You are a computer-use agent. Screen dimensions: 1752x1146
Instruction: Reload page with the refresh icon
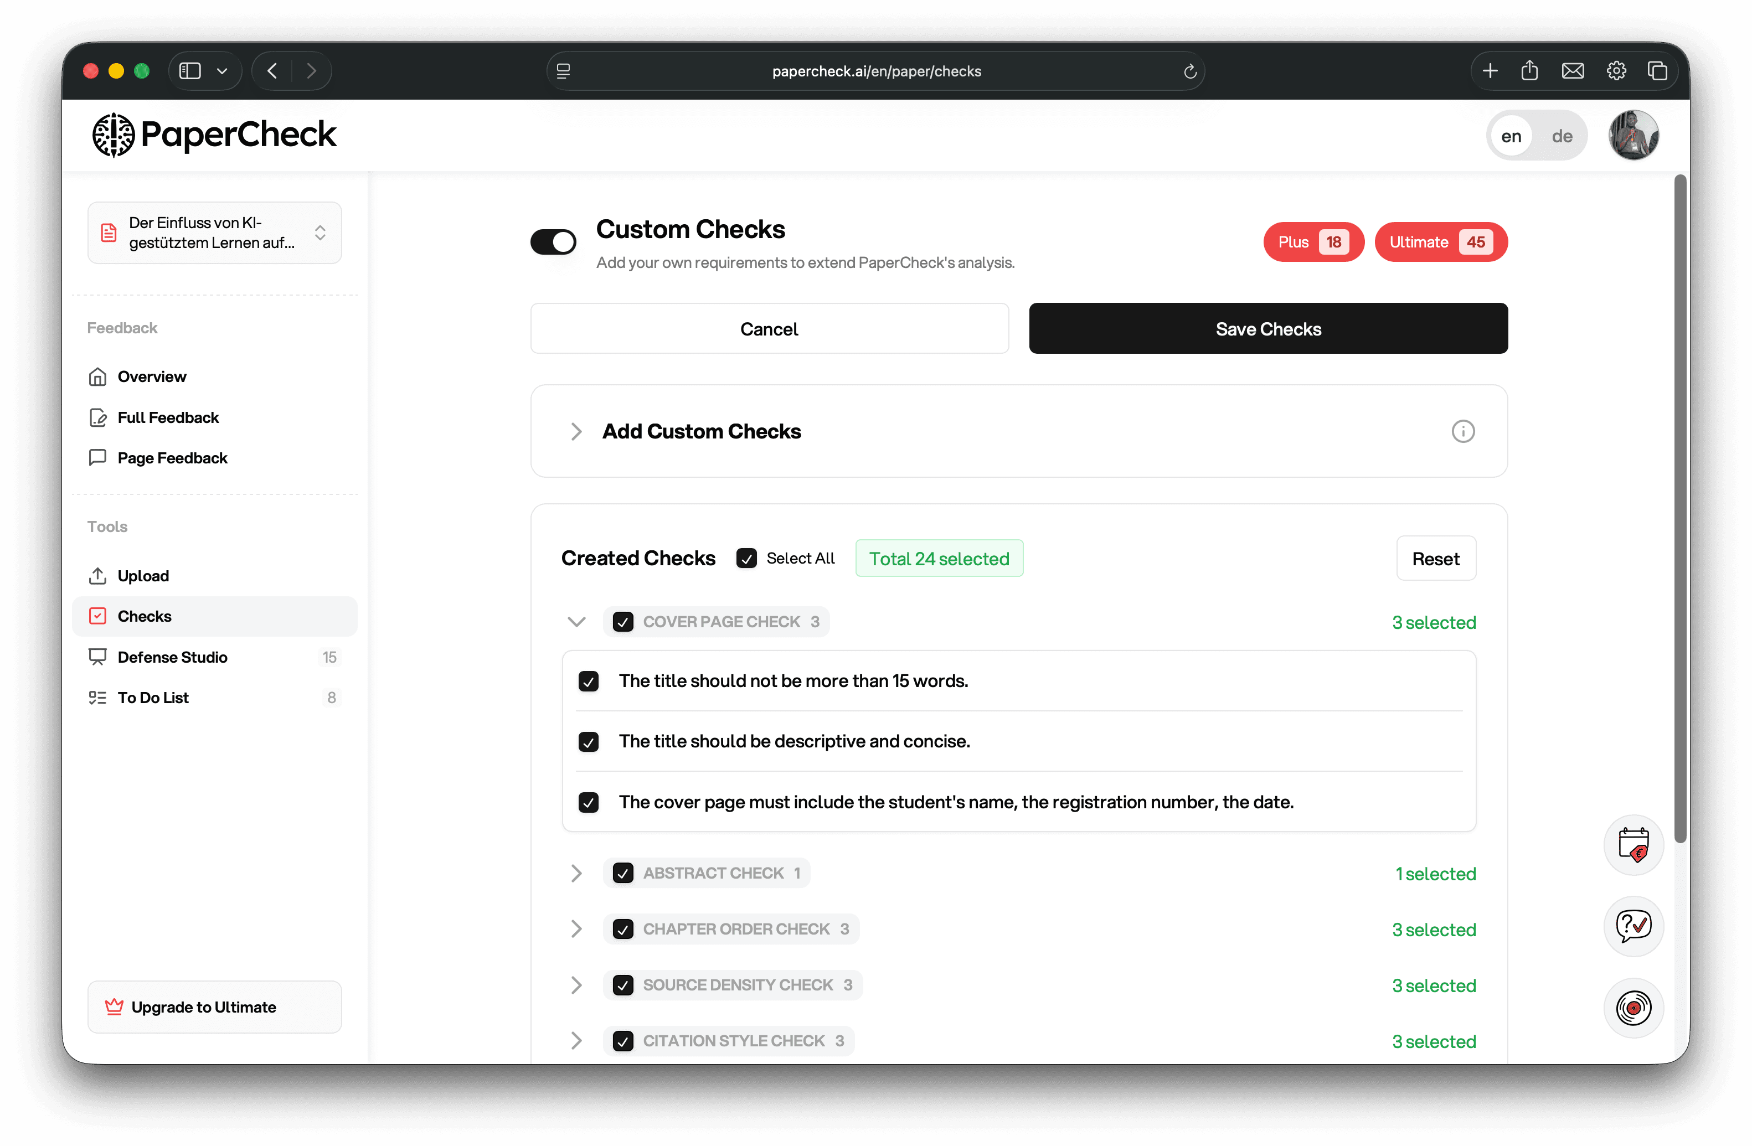[x=1189, y=71]
